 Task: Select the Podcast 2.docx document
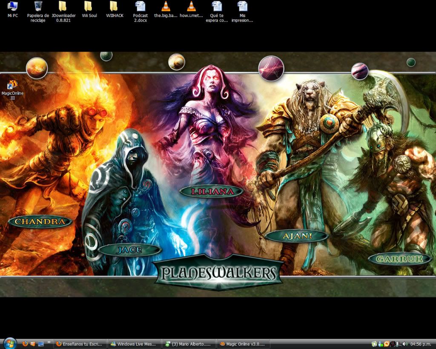[140, 12]
